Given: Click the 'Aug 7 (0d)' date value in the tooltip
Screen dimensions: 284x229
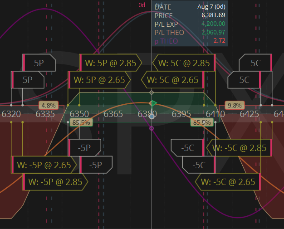Looking at the screenshot, I should pos(211,7).
